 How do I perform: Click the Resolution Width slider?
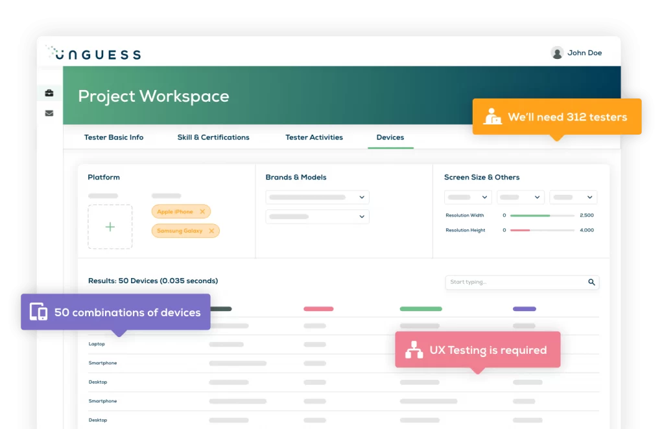542,215
